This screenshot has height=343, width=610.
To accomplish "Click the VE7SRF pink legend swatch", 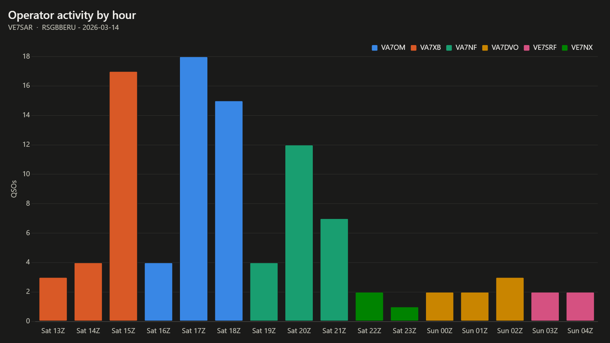I will point(527,48).
